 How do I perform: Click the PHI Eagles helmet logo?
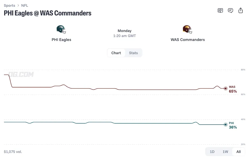pos(61,29)
